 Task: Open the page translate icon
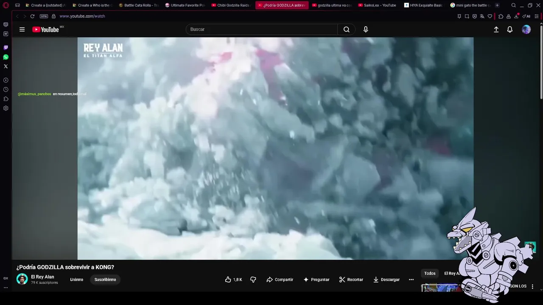[482, 16]
